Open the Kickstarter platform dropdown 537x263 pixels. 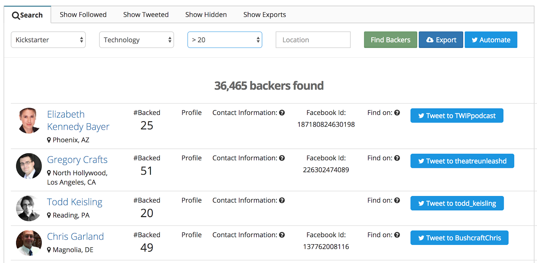click(x=48, y=40)
